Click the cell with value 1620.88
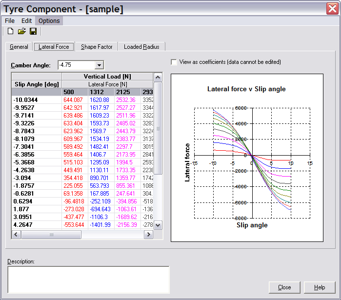The image size is (341, 300). tap(101, 100)
